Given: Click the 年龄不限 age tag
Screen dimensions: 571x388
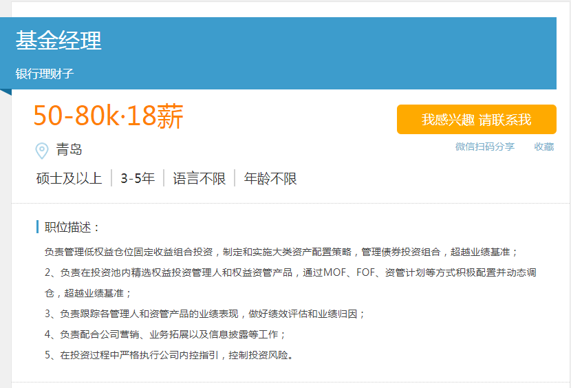Looking at the screenshot, I should tap(270, 178).
